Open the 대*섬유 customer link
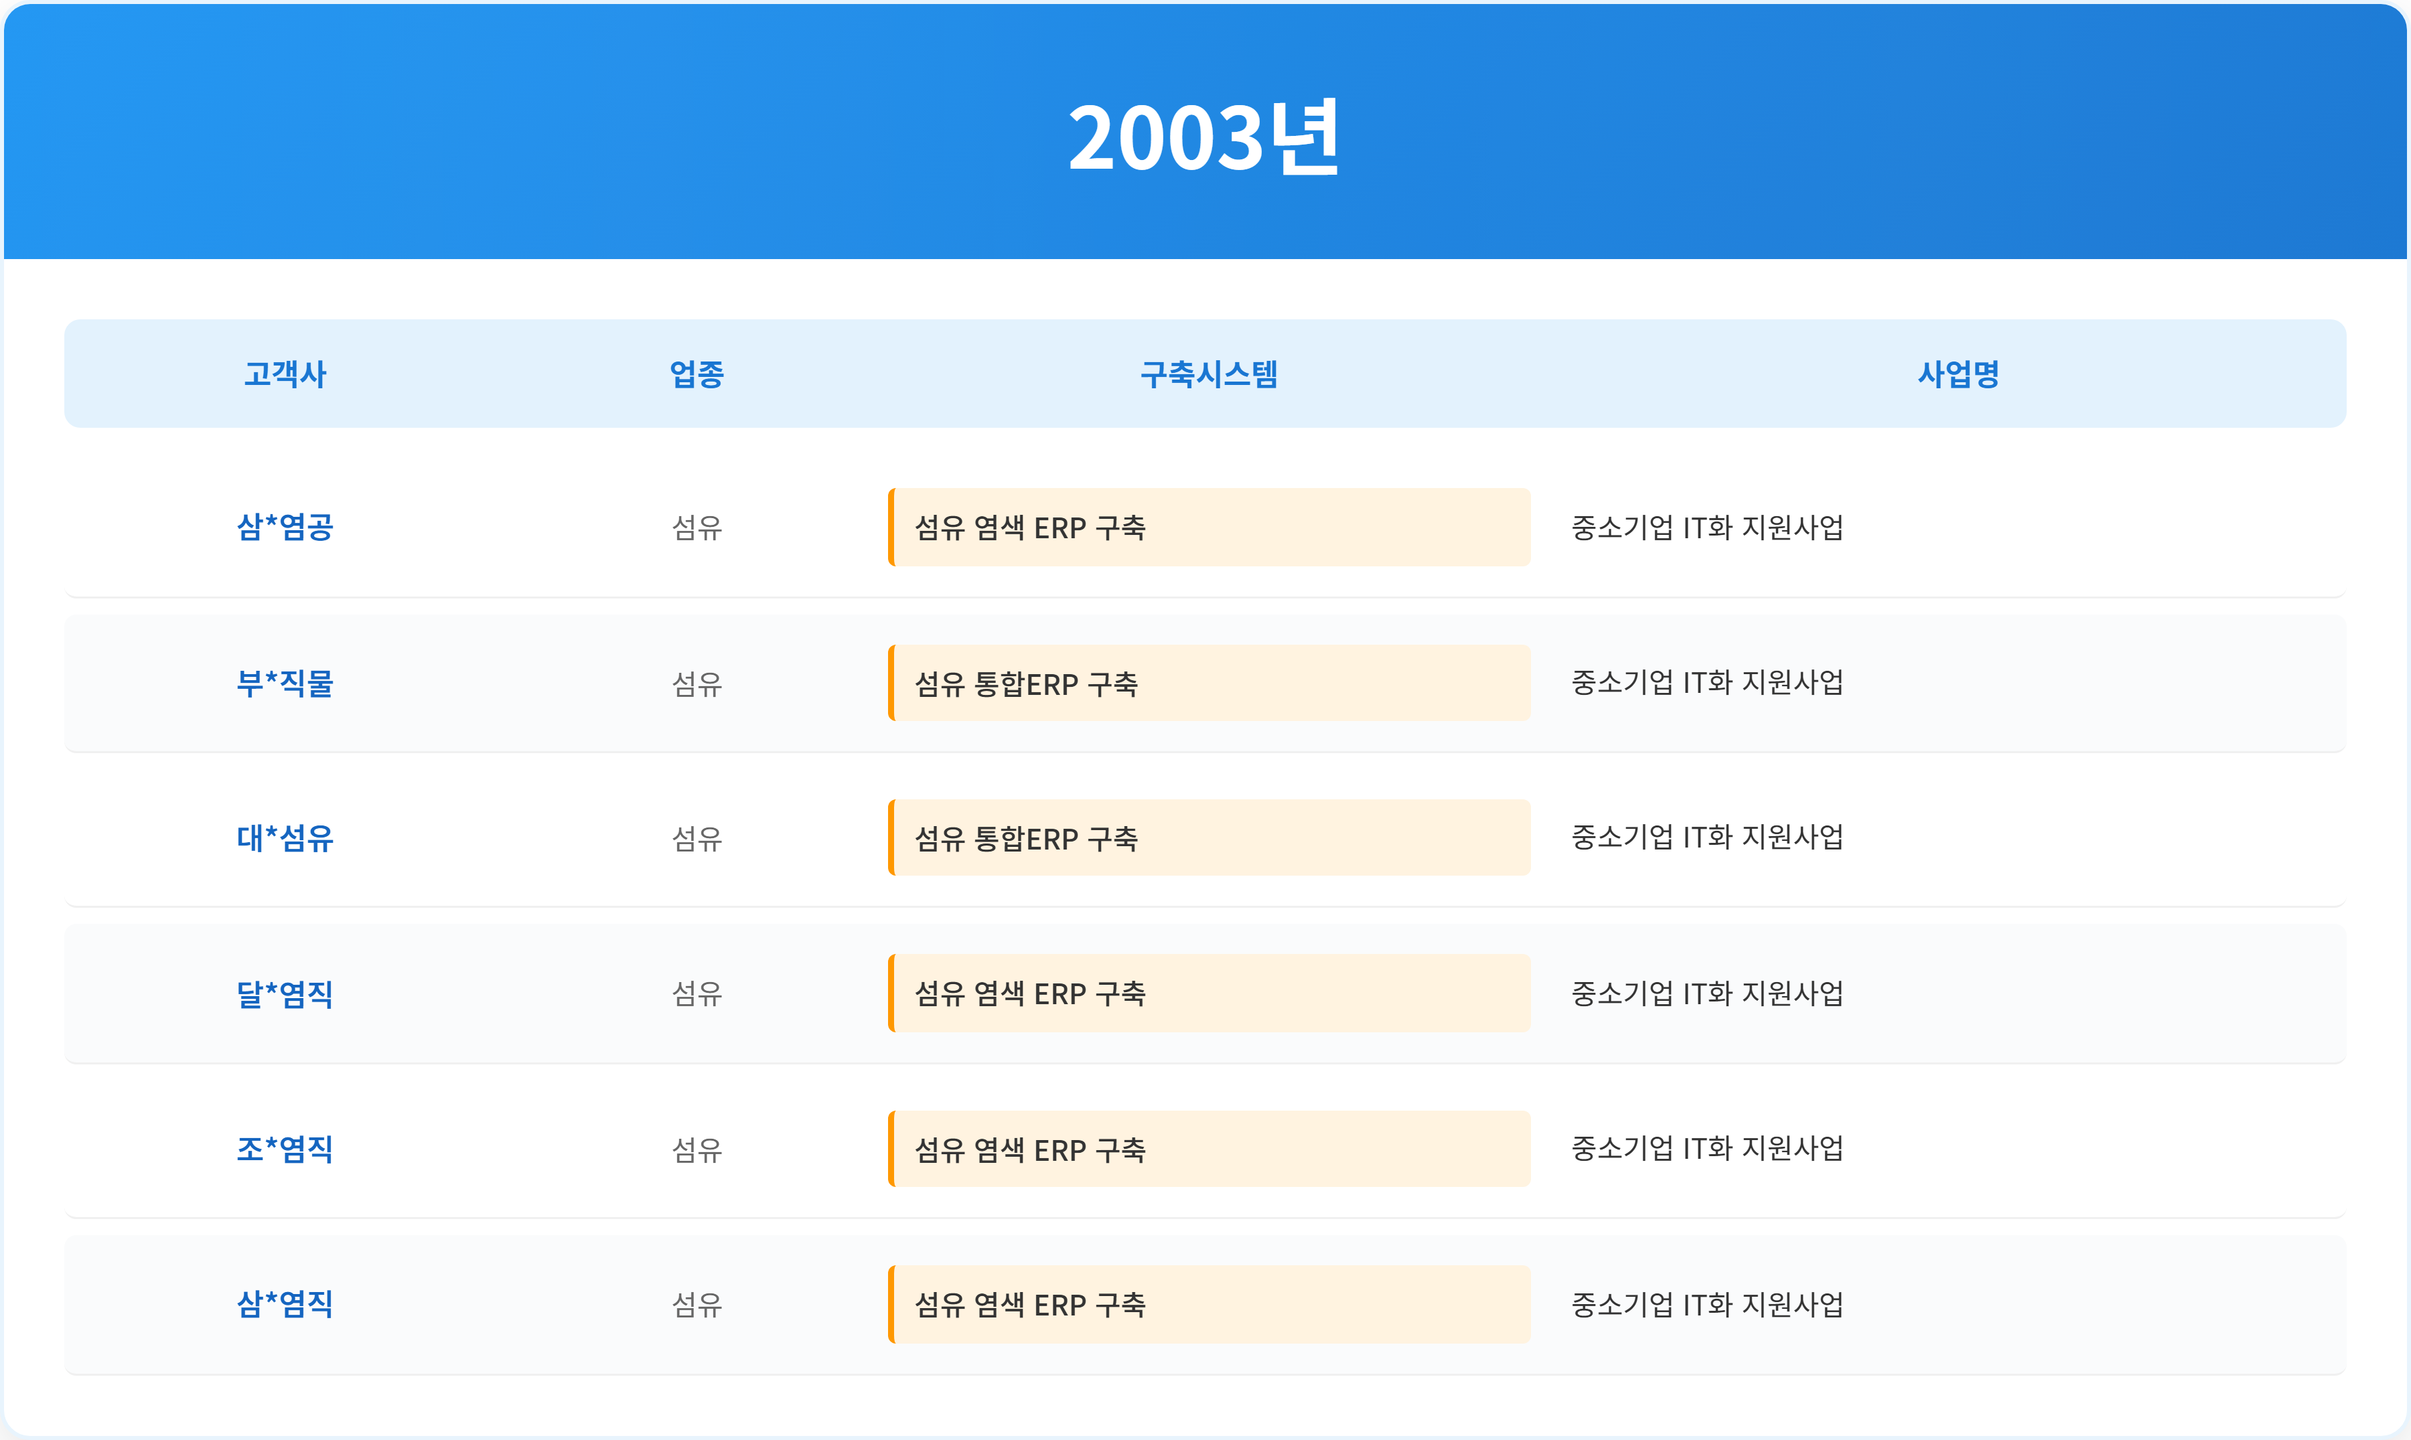Image resolution: width=2411 pixels, height=1440 pixels. (285, 837)
